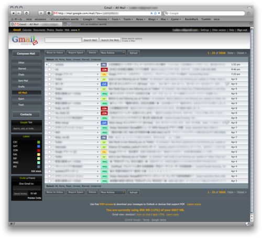Open the Spam folder

click(27, 99)
